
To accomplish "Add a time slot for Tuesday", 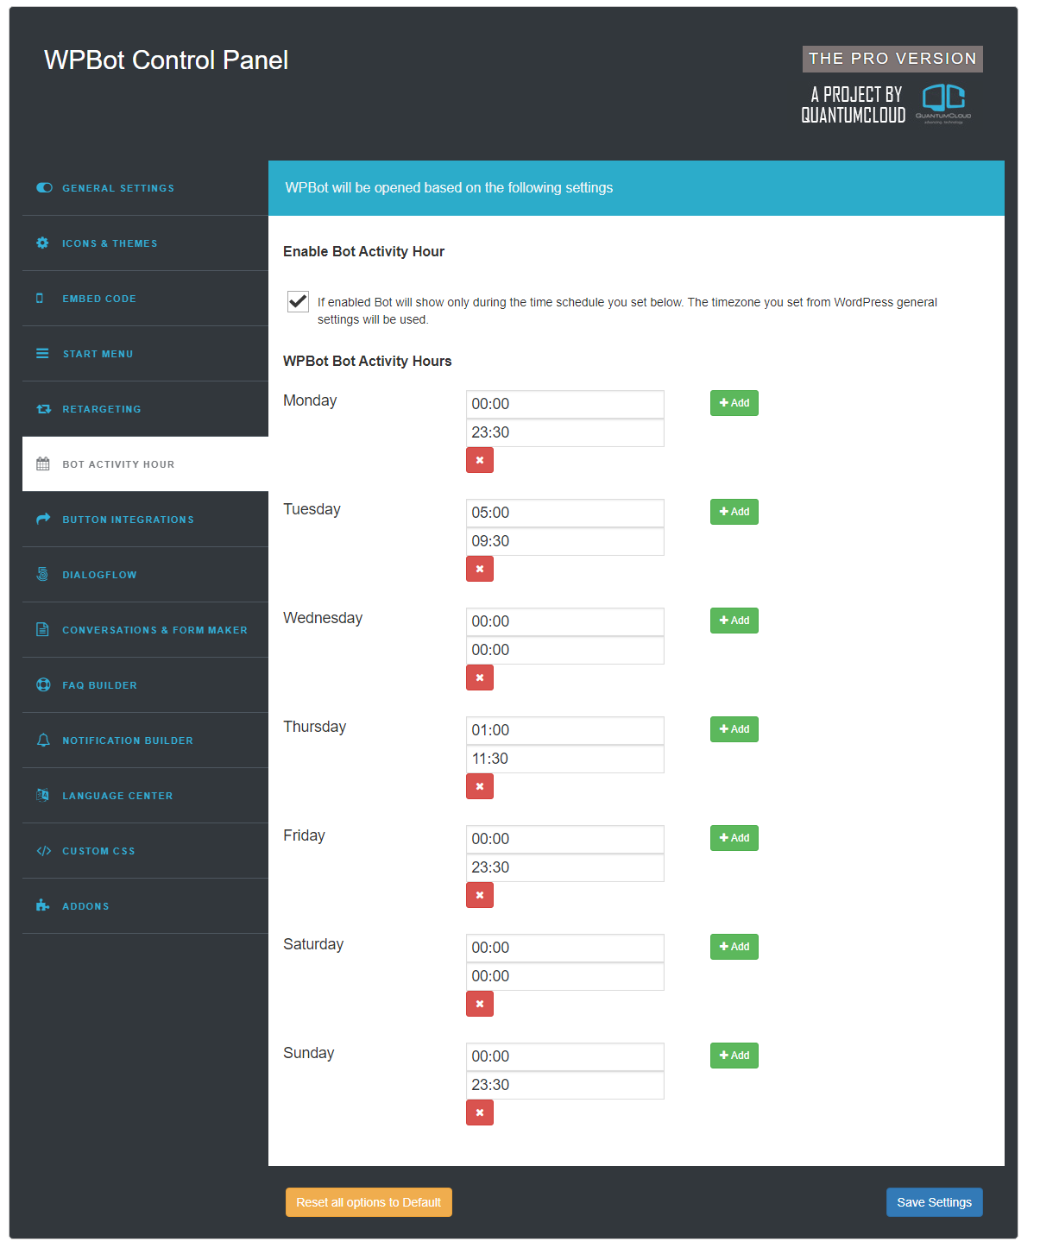I will click(x=734, y=512).
